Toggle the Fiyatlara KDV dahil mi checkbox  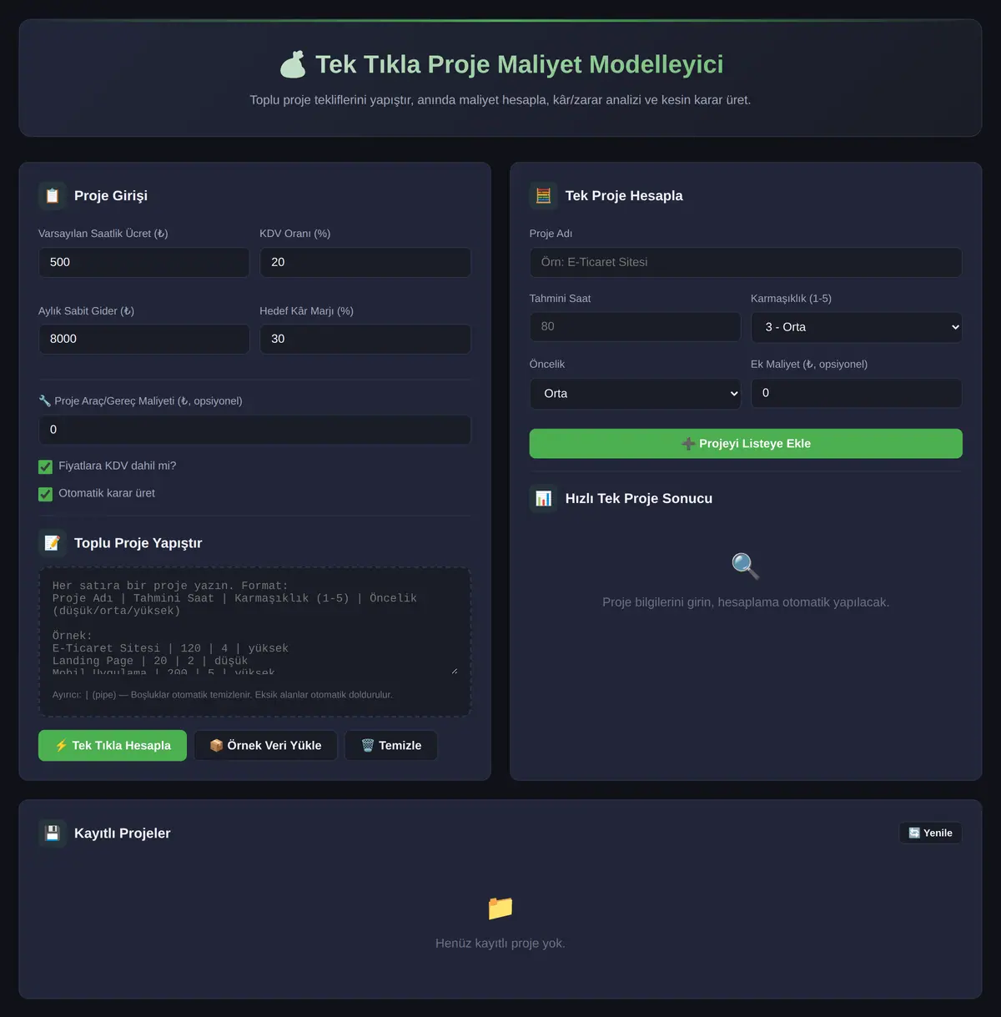point(45,466)
